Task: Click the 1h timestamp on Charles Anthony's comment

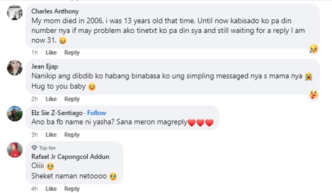Action: click(34, 53)
